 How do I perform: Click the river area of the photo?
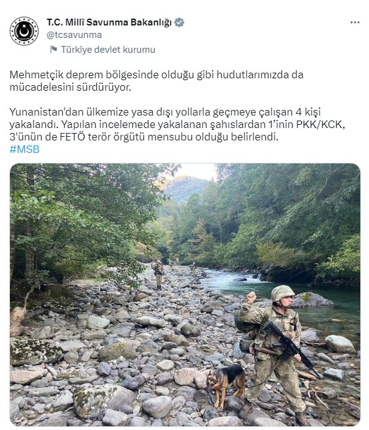(288, 291)
